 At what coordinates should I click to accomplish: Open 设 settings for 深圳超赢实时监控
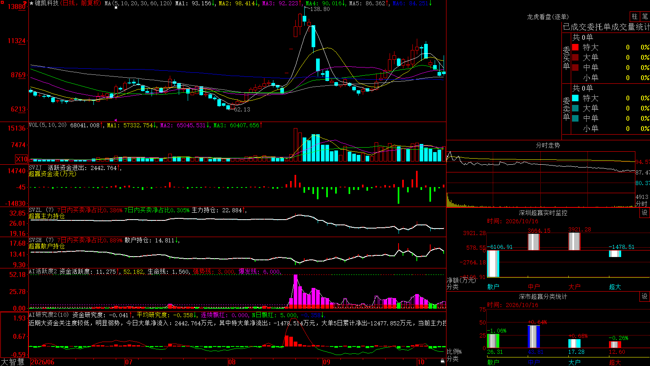pyautogui.click(x=645, y=213)
